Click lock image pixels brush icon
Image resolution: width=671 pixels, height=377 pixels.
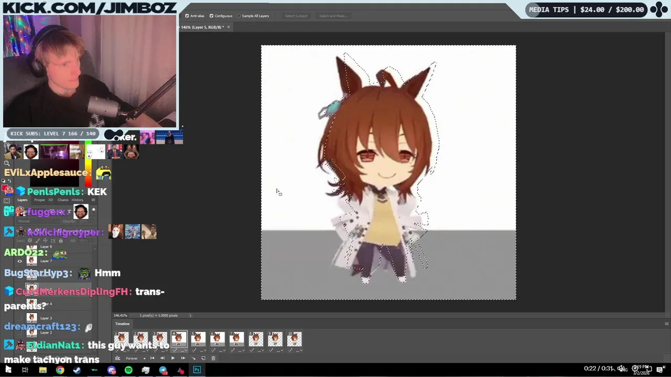pyautogui.click(x=38, y=240)
